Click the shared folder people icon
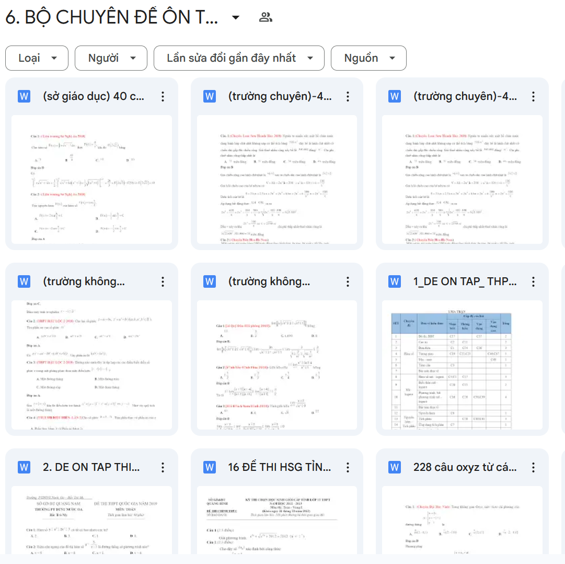 [266, 18]
